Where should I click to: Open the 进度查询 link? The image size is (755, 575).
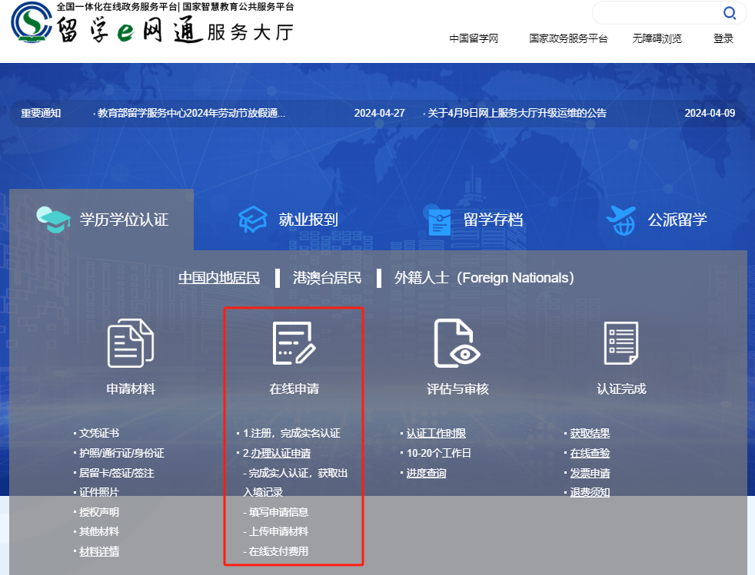426,473
